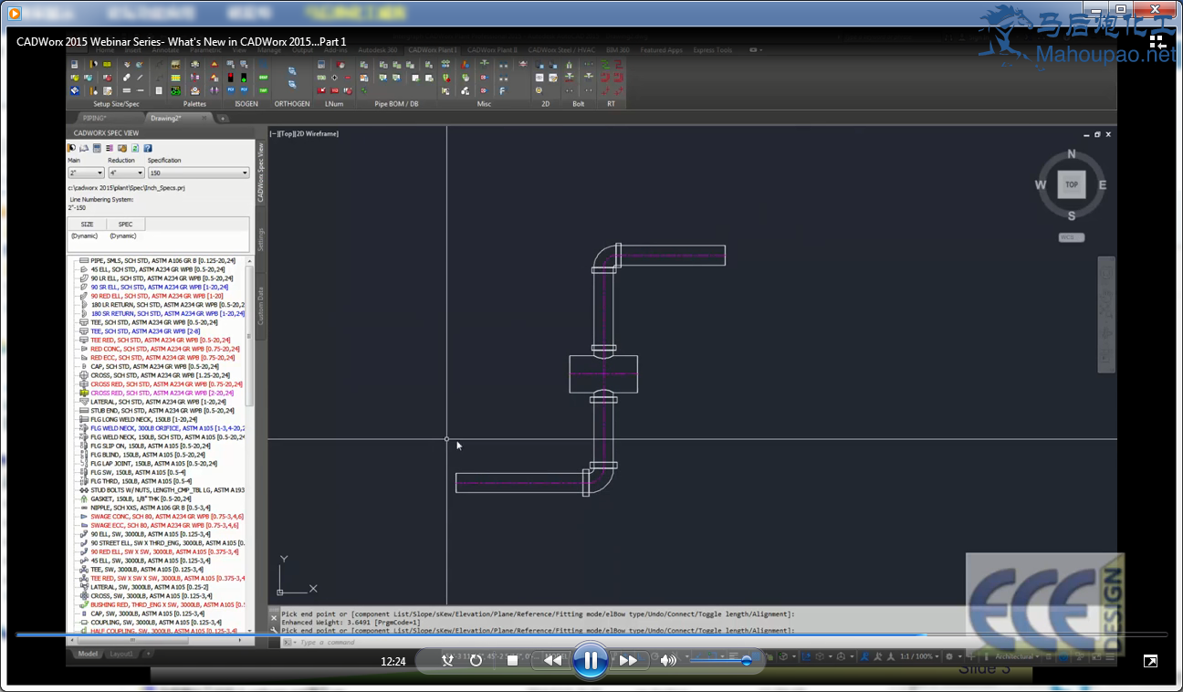The width and height of the screenshot is (1183, 692).
Task: Click the new drawing tab plus button
Action: click(x=223, y=119)
